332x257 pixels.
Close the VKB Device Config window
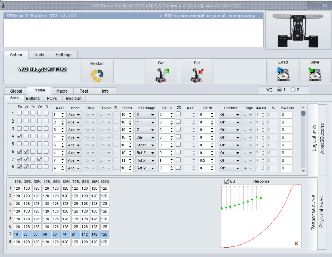coord(324,5)
